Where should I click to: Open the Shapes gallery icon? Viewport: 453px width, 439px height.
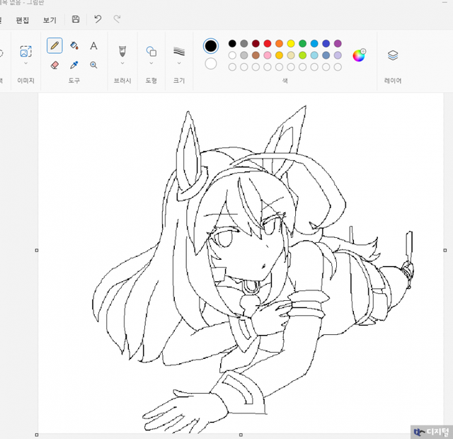[151, 51]
